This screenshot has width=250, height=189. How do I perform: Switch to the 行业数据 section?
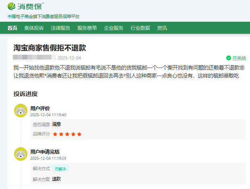(x=140, y=28)
